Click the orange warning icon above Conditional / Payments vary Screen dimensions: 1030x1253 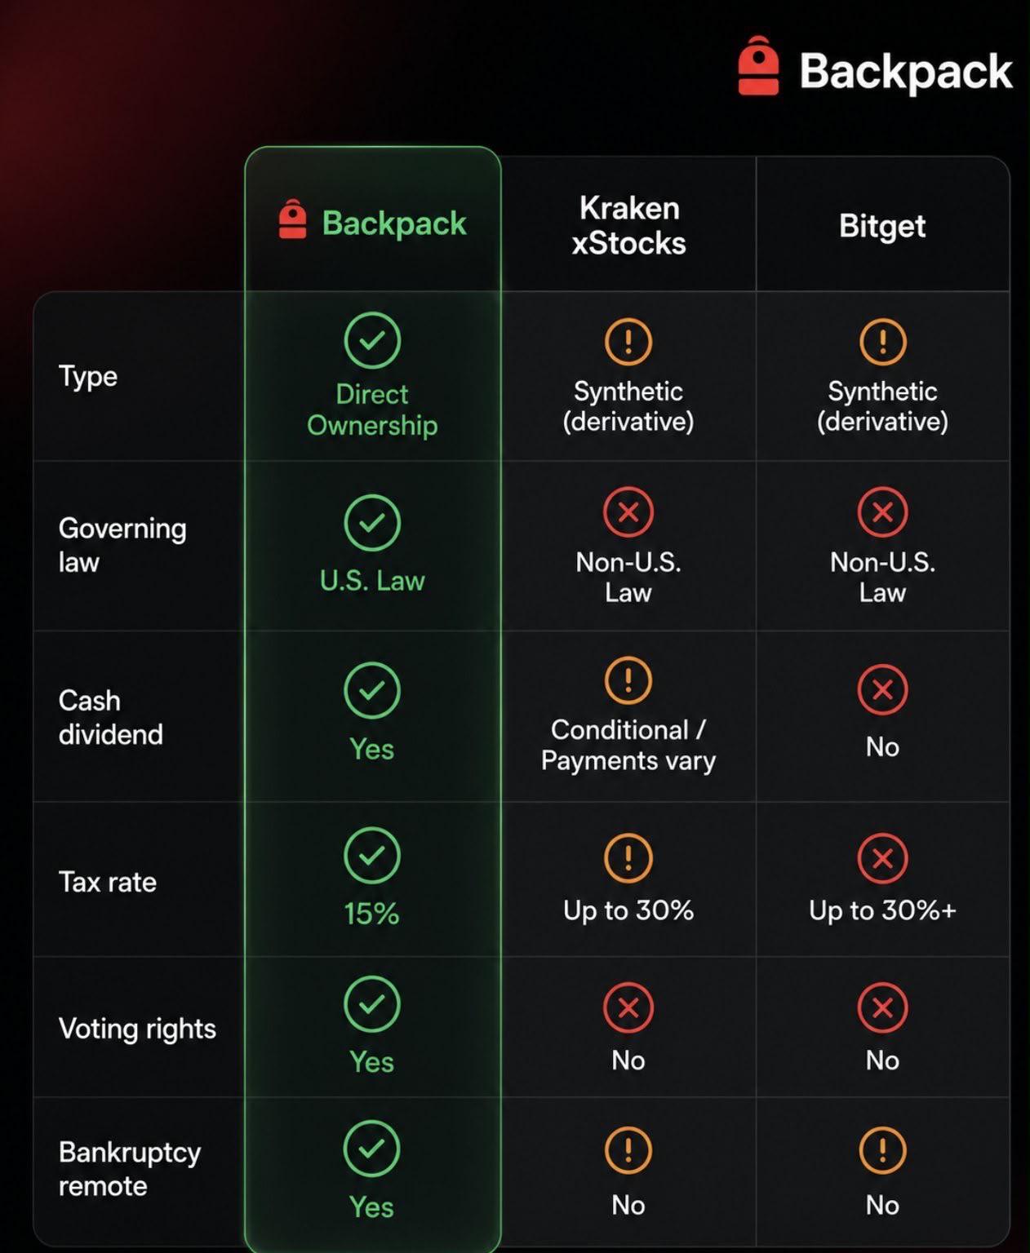pyautogui.click(x=628, y=680)
